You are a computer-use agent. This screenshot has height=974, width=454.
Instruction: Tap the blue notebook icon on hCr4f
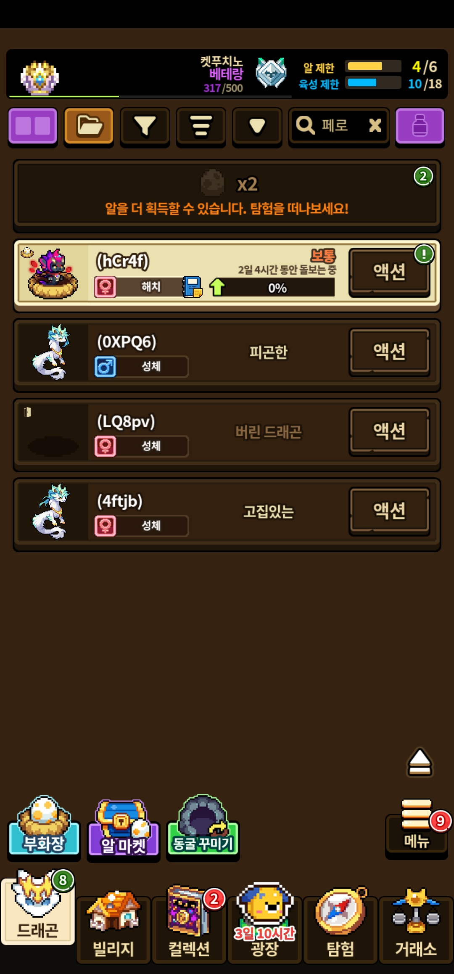pyautogui.click(x=192, y=287)
